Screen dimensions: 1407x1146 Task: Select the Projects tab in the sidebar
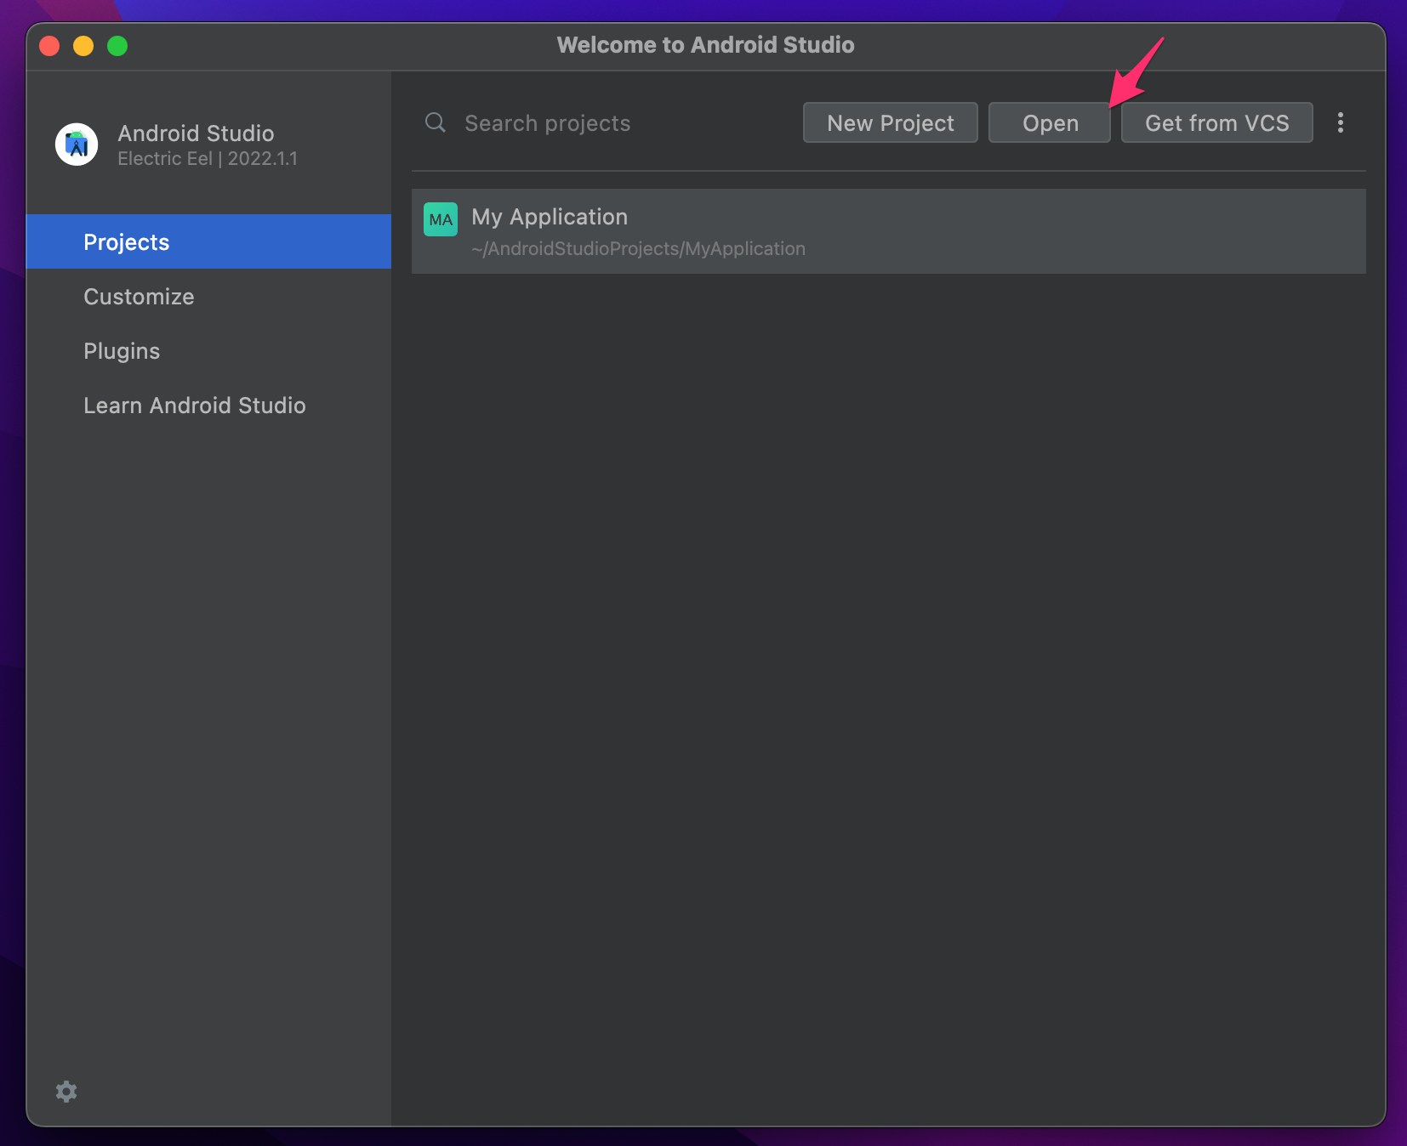pos(208,242)
